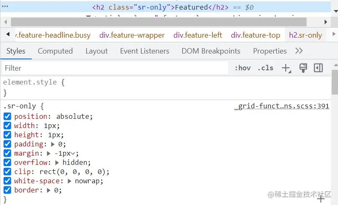This screenshot has width=338, height=205.
Task: Toggle the :hov element state button
Action: tap(243, 68)
